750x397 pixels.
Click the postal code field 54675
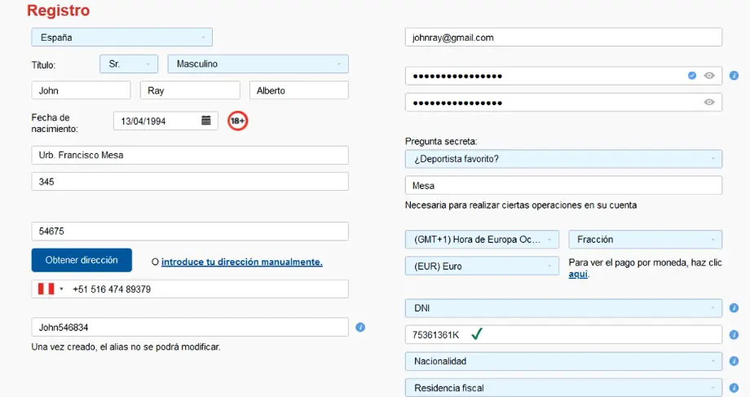pyautogui.click(x=190, y=232)
